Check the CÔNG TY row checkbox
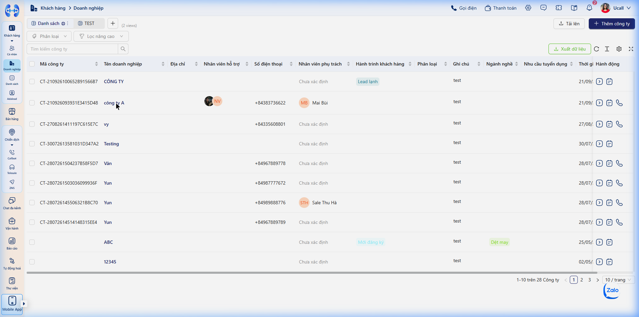The width and height of the screenshot is (639, 317). (x=32, y=81)
